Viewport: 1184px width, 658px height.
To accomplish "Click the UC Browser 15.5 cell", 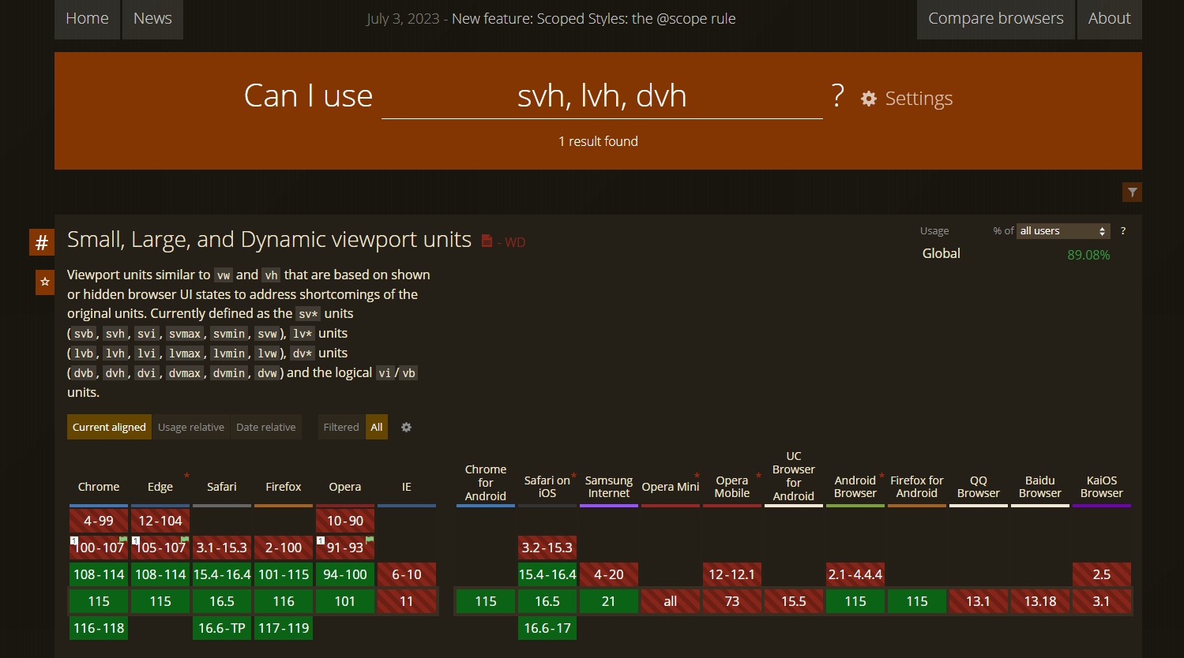I will click(x=794, y=601).
